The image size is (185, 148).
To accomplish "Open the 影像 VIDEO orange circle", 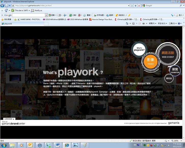I will (x=151, y=62).
